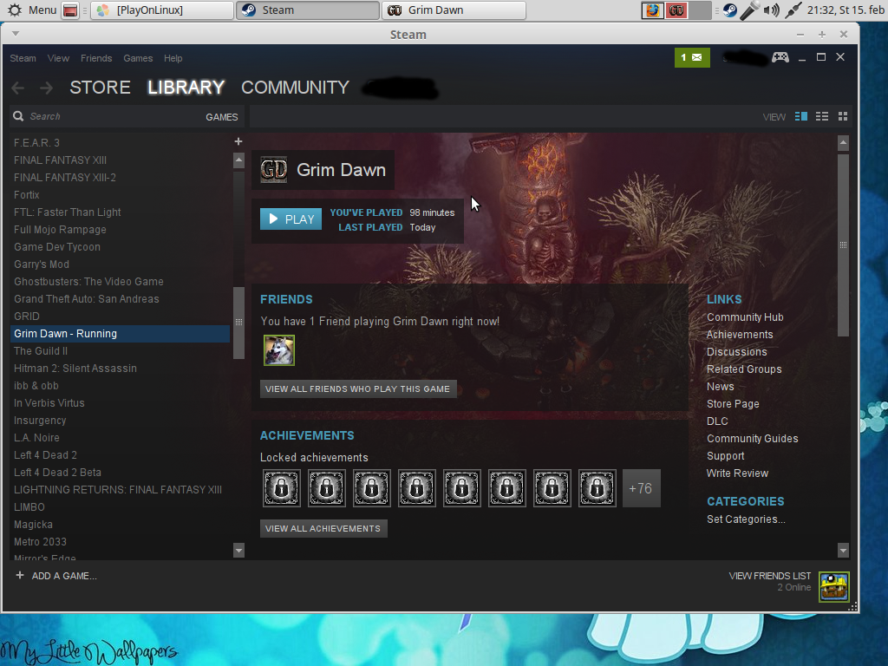
Task: Open the Achievements link
Action: 740,335
